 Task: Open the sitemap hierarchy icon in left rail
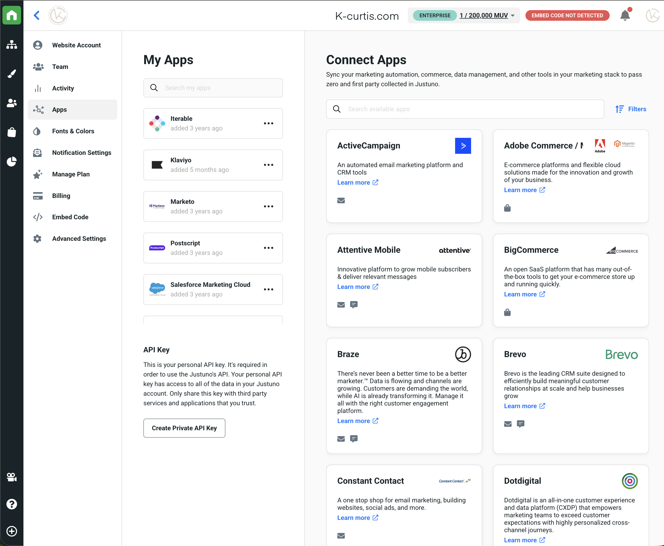(12, 45)
